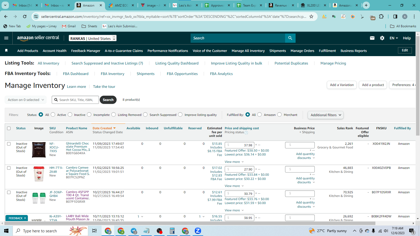
Task: Check the Ghirardelli row checkbox
Action: click(x=9, y=144)
